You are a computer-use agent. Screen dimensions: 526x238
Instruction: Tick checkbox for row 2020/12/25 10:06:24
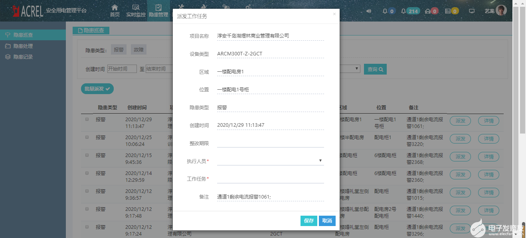(87, 137)
